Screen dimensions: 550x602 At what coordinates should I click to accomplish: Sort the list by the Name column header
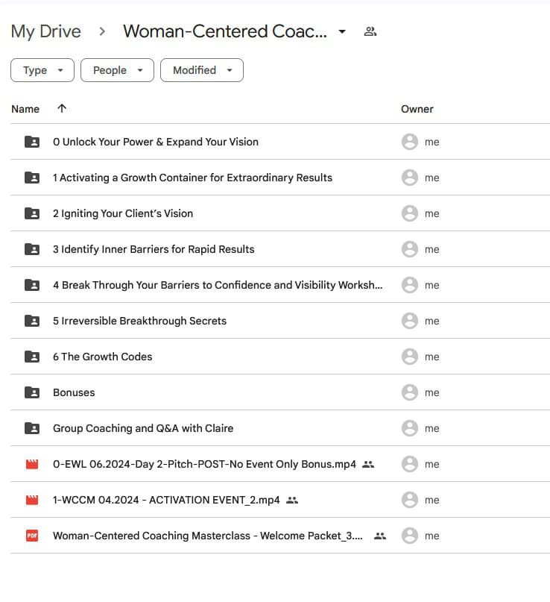pos(25,109)
